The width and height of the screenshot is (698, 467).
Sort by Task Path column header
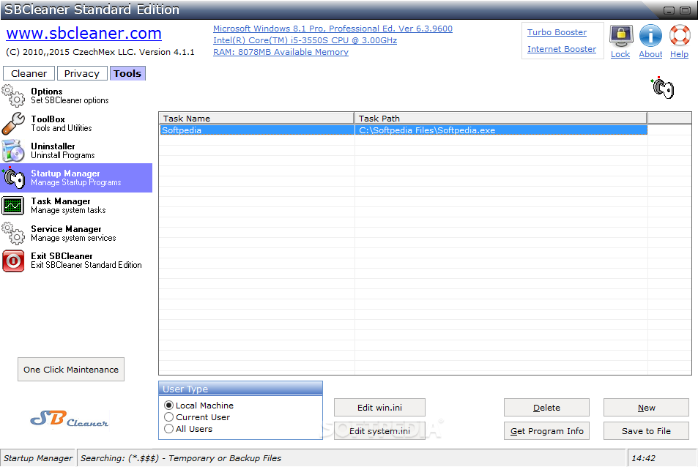[500, 119]
